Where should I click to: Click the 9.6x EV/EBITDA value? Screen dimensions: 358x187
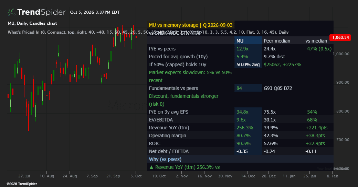coord(241,120)
